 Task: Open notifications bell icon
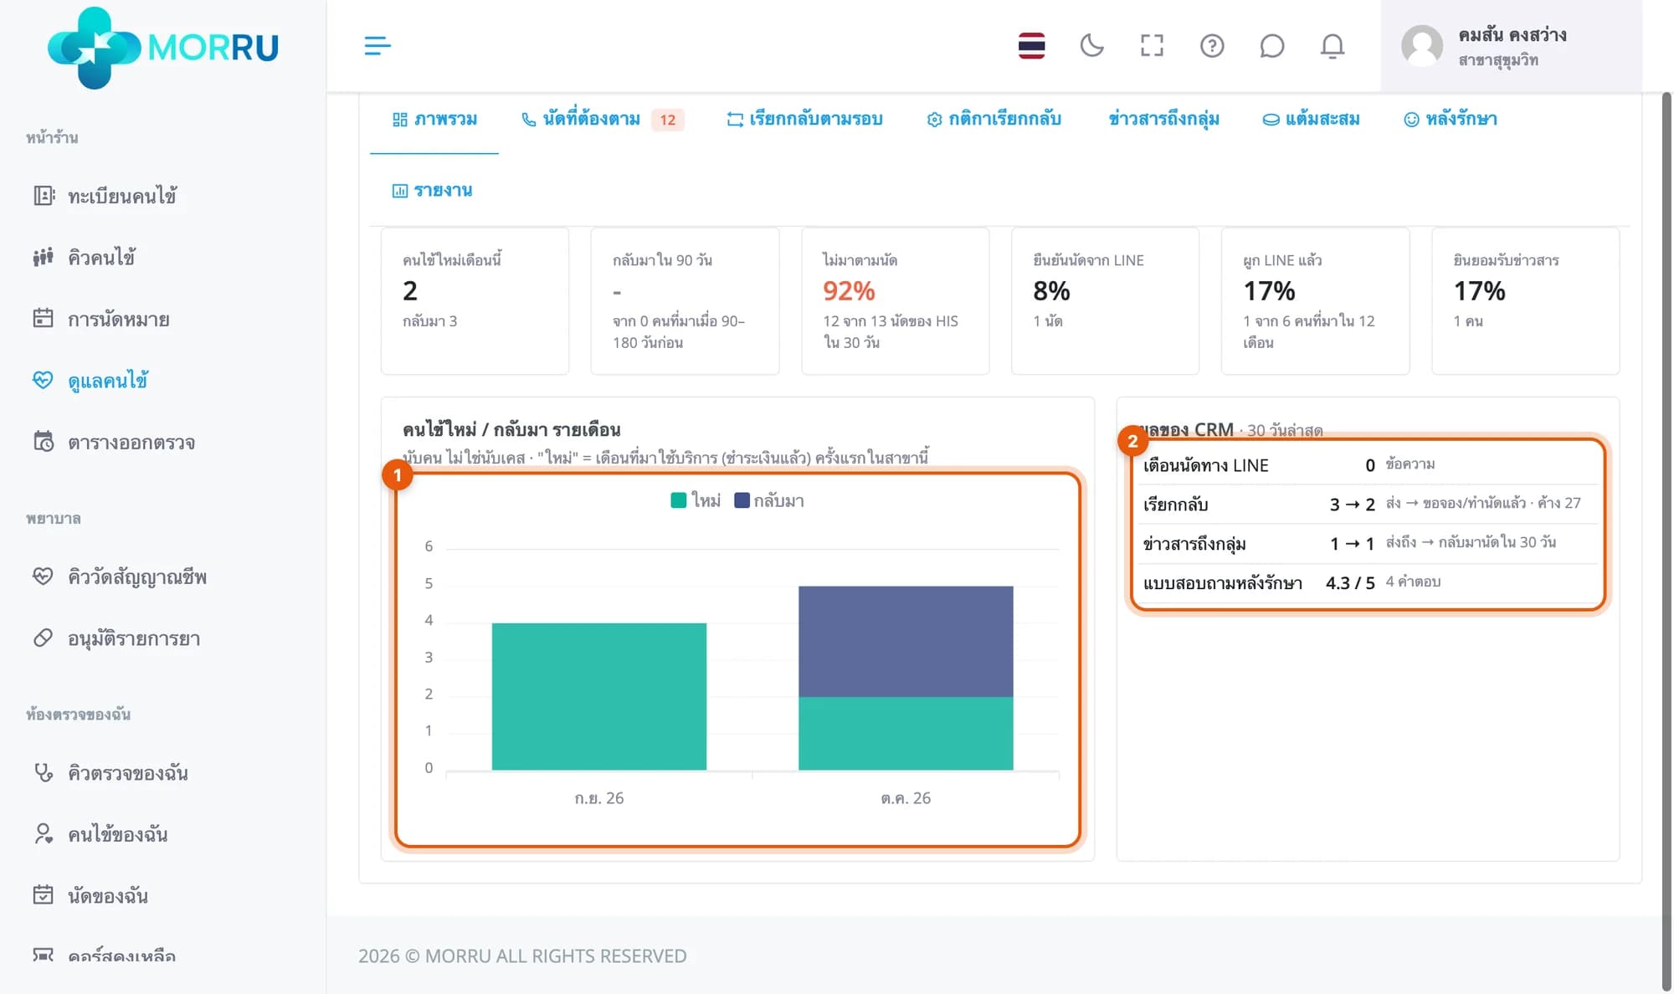(1332, 46)
